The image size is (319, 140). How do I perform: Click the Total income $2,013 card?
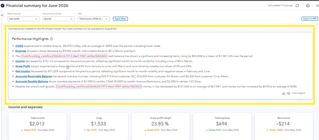tap(38, 126)
